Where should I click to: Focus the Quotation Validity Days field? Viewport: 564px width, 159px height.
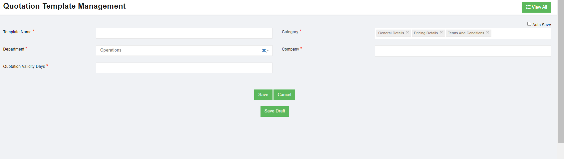coord(184,68)
